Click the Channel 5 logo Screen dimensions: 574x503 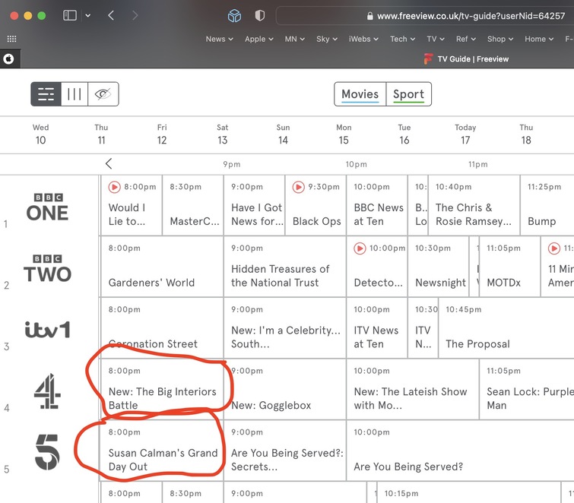pos(48,452)
